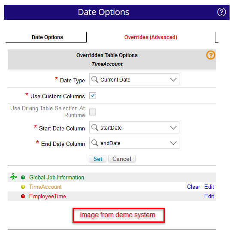Click the green dot next to Global Job Information
The height and width of the screenshot is (230, 230).
(x=23, y=178)
